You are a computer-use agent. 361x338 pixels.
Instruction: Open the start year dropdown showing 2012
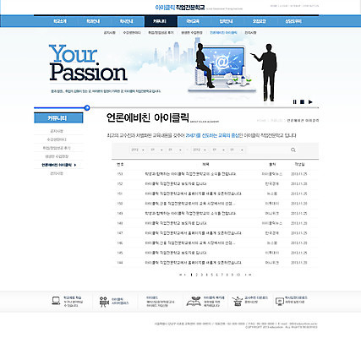coord(138,150)
